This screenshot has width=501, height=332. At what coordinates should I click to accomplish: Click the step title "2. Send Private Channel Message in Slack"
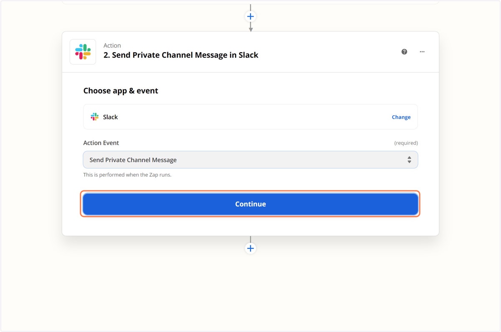click(x=181, y=55)
